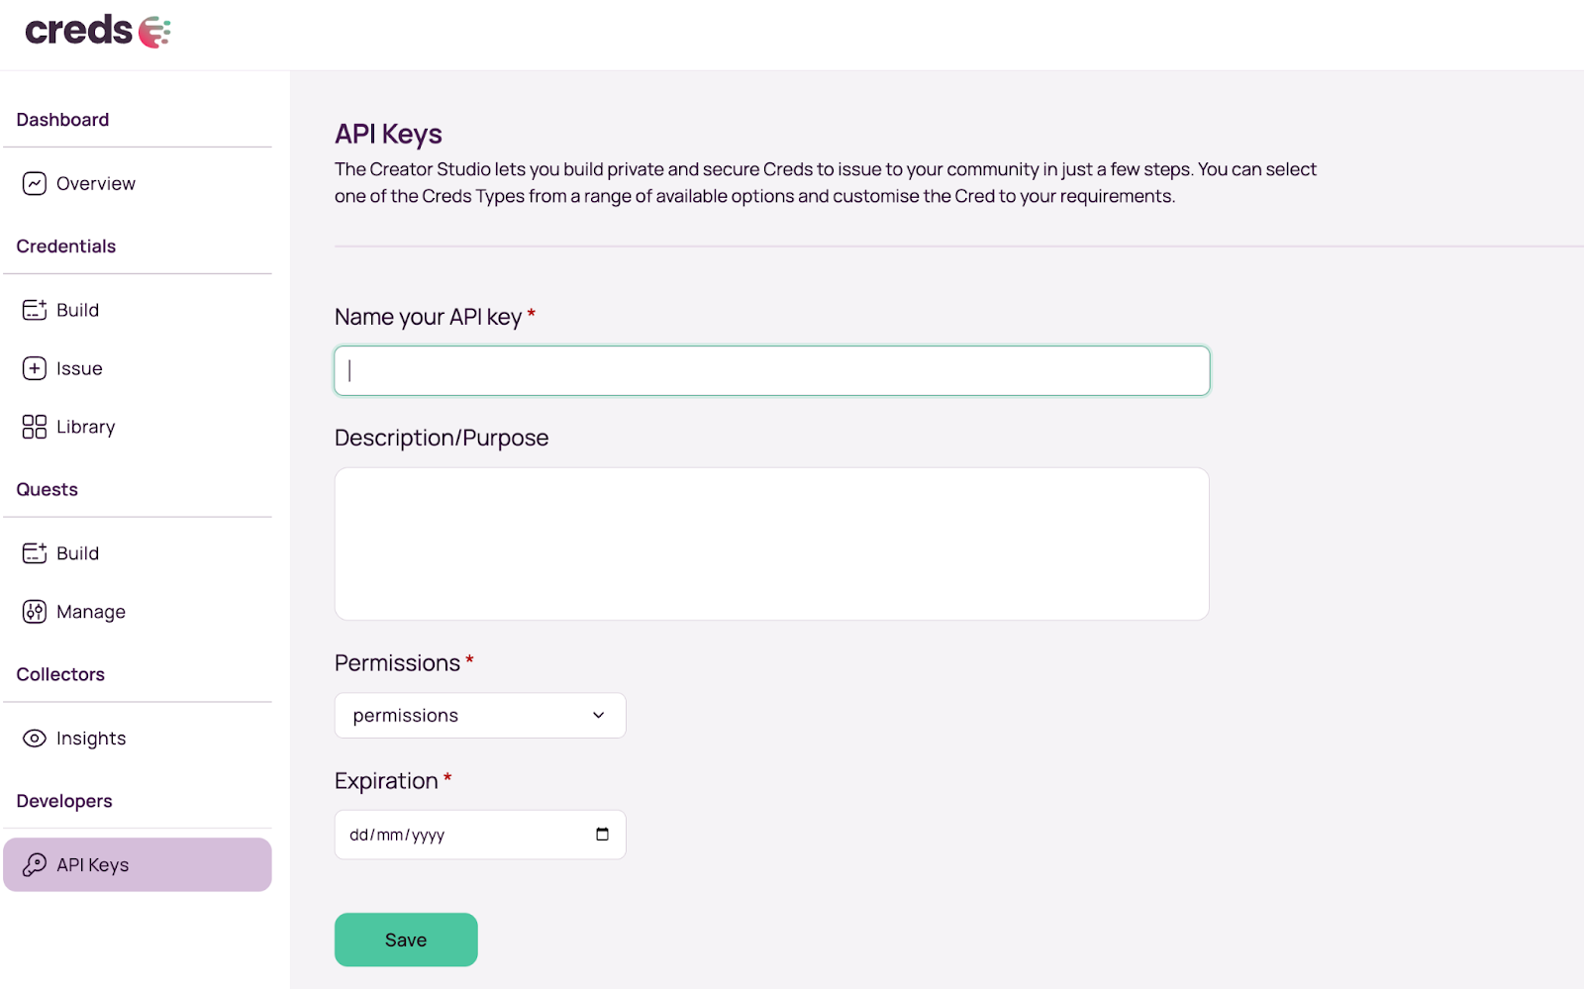1584x989 pixels.
Task: Open the permissions dropdown
Action: point(479,716)
